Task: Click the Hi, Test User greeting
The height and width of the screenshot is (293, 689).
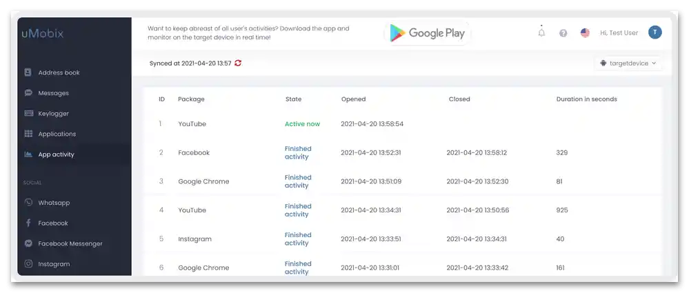Action: (x=619, y=33)
